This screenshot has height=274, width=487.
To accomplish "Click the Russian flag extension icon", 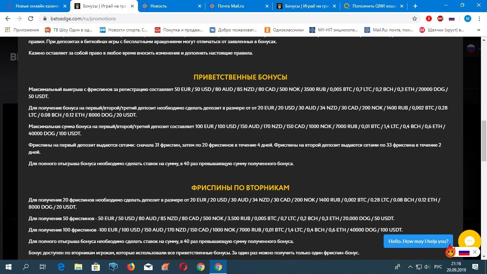I will point(452,19).
